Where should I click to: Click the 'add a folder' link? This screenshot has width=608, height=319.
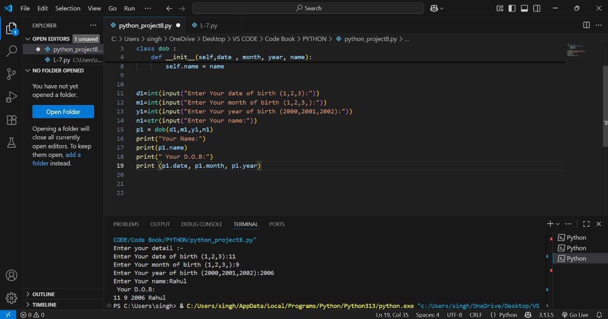[57, 159]
